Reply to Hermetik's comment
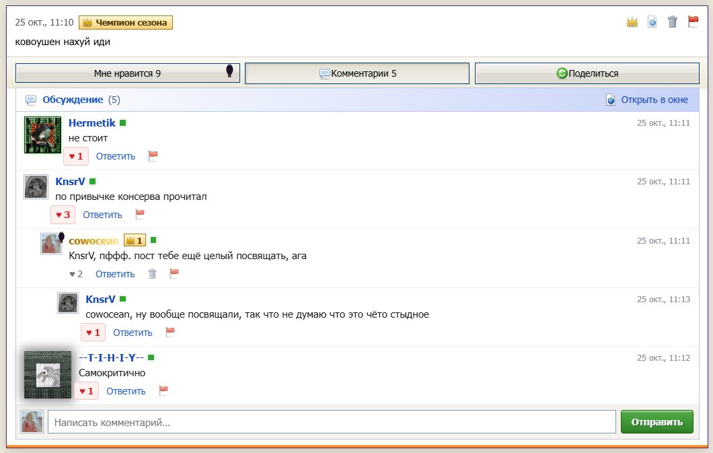 click(116, 156)
